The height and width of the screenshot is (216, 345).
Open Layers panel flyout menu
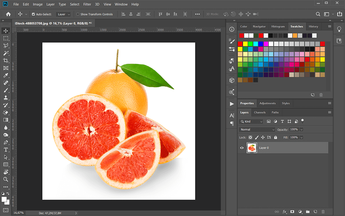click(330, 112)
